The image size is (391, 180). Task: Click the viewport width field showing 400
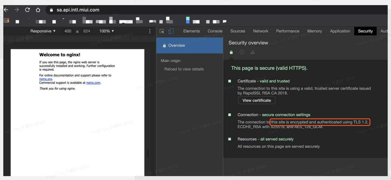(68, 31)
